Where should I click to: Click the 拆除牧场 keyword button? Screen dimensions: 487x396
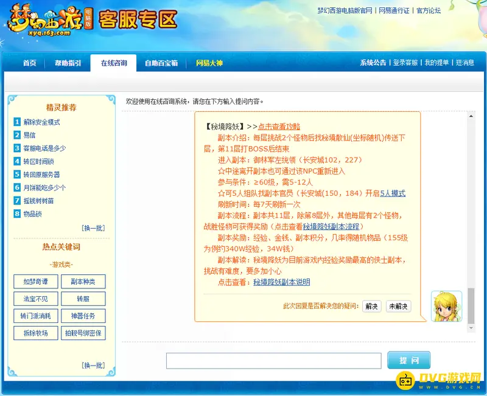click(x=36, y=333)
